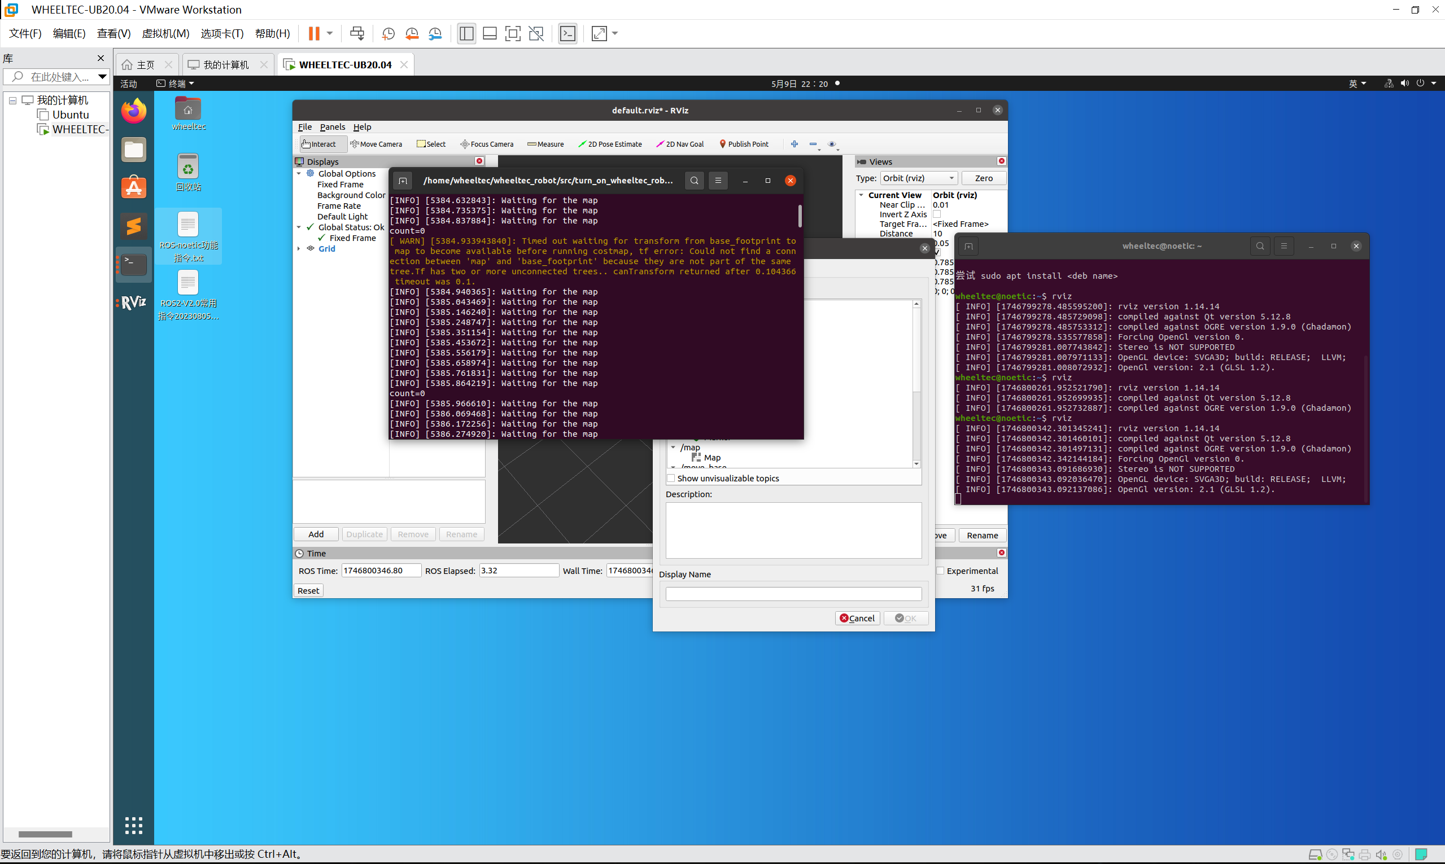Switch to the 我的计算机 tab

[225, 65]
